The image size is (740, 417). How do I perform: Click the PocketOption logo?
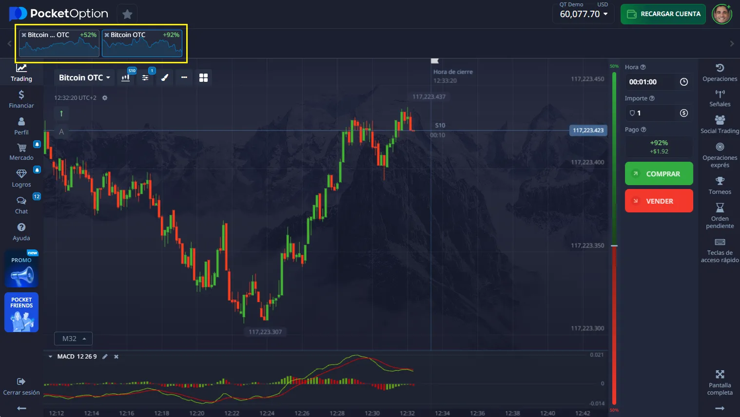(59, 14)
